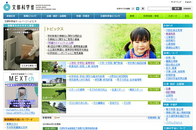Open 詳細検索 advanced search
Image resolution: width=196 pixels, height=130 pixels.
coord(187,9)
